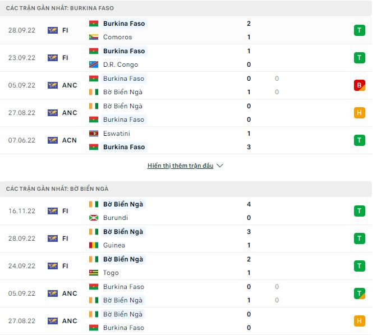Image resolution: width=377 pixels, height=335 pixels.
Task: Click the "Hiển thị thêm trận đấu" link
Action: 180,166
